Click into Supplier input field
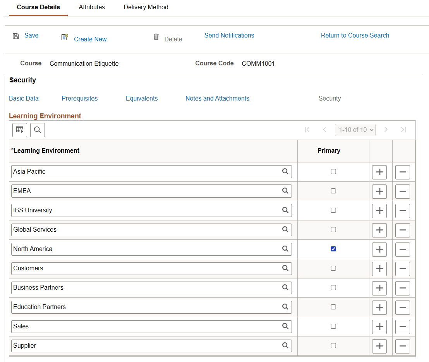Image resolution: width=429 pixels, height=362 pixels. point(151,346)
